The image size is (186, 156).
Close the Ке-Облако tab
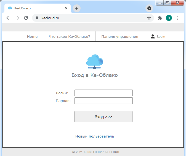(66, 8)
